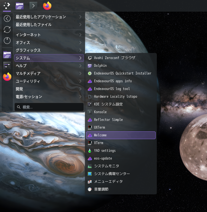
Task: Expand the インターネット category arrow
Action: point(80,35)
